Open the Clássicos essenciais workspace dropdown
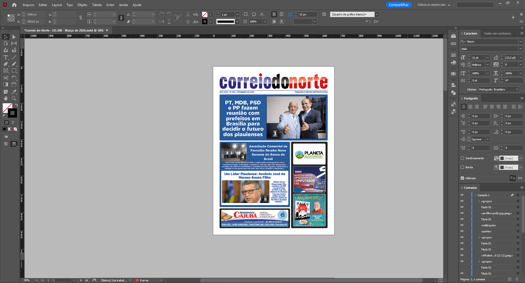The image size is (525, 283). click(434, 5)
